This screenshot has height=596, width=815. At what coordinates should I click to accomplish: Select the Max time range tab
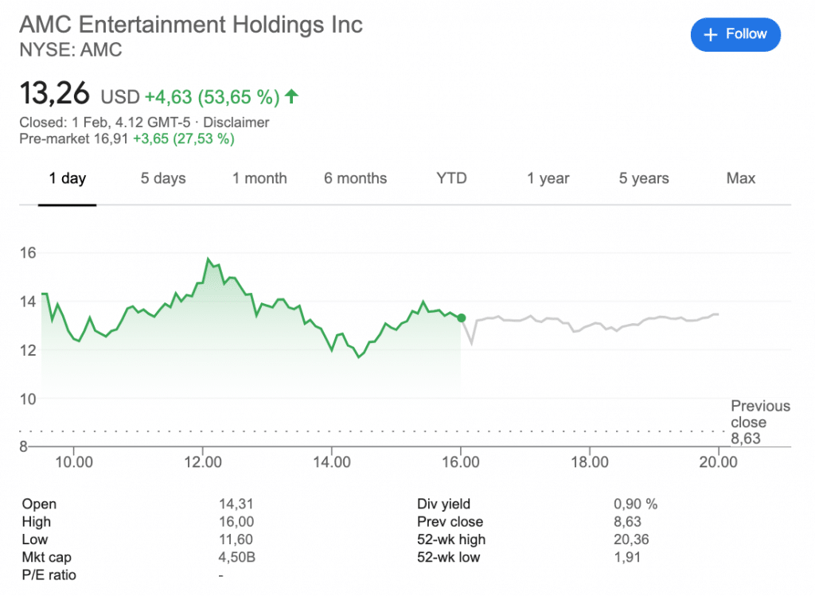click(740, 178)
